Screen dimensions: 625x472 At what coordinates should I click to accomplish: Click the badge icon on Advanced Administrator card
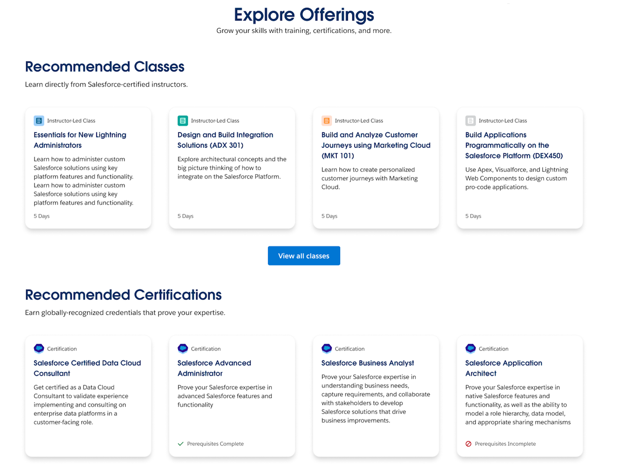click(182, 348)
